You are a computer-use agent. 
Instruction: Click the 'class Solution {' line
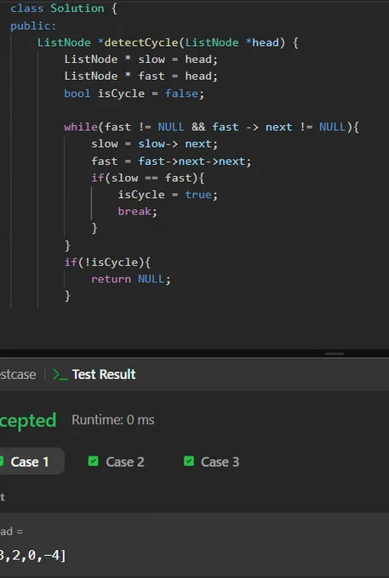click(64, 8)
